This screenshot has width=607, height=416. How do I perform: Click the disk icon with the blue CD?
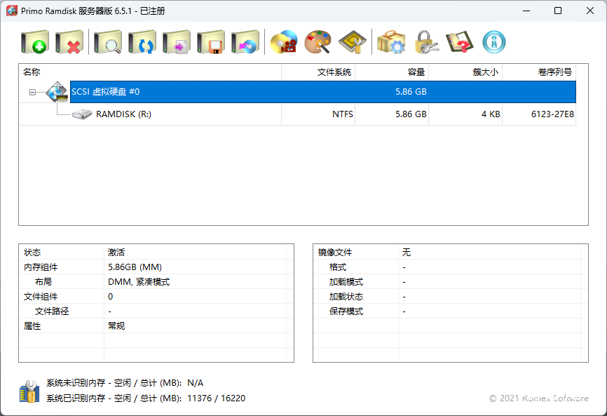coord(245,42)
